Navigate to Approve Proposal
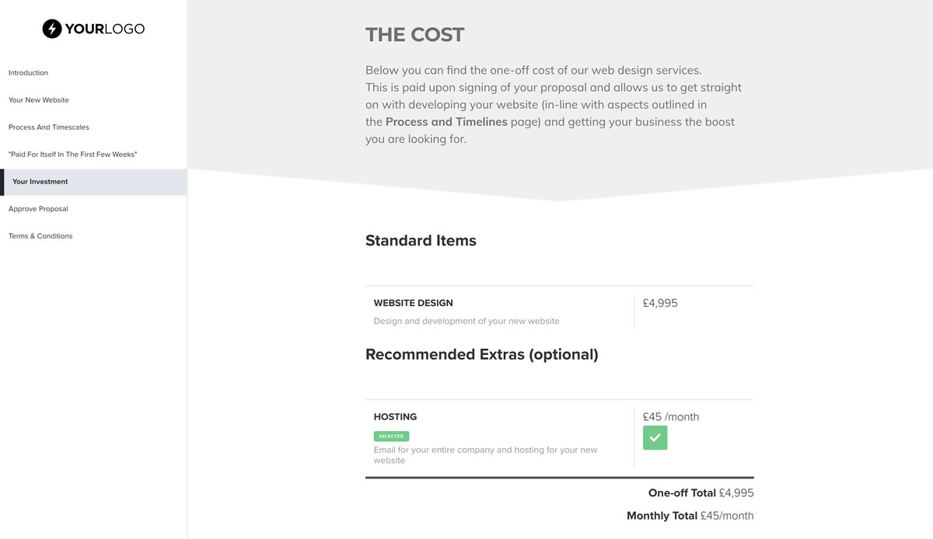The height and width of the screenshot is (539, 933). pyautogui.click(x=38, y=209)
